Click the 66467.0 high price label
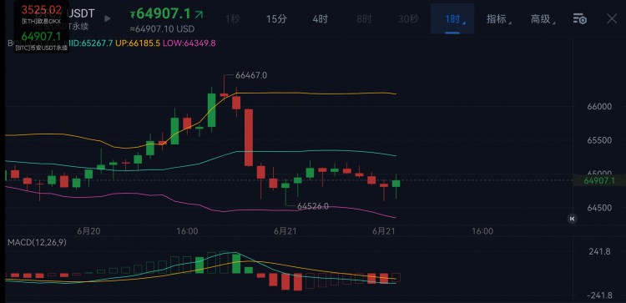The image size is (626, 303). [251, 75]
